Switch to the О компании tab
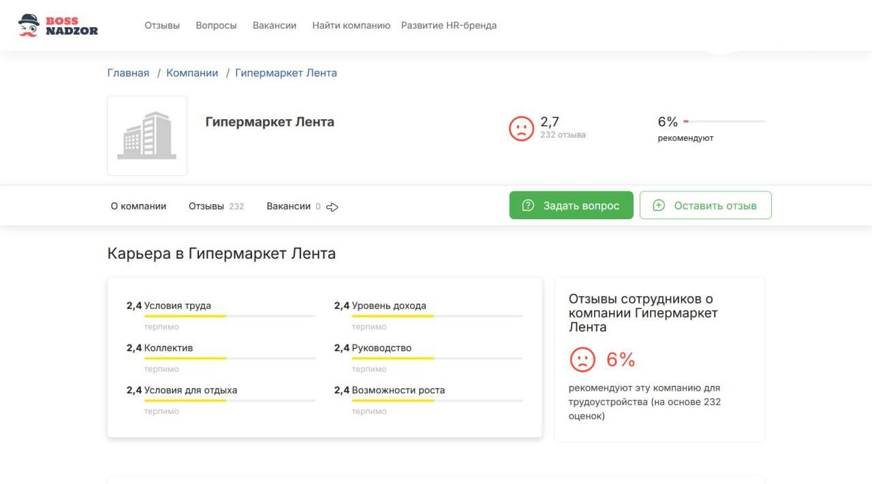Screen dimensions: 872x484 pyautogui.click(x=138, y=206)
